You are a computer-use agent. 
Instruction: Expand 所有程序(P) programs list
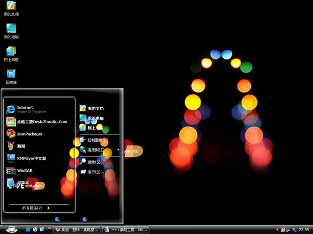coord(36,208)
